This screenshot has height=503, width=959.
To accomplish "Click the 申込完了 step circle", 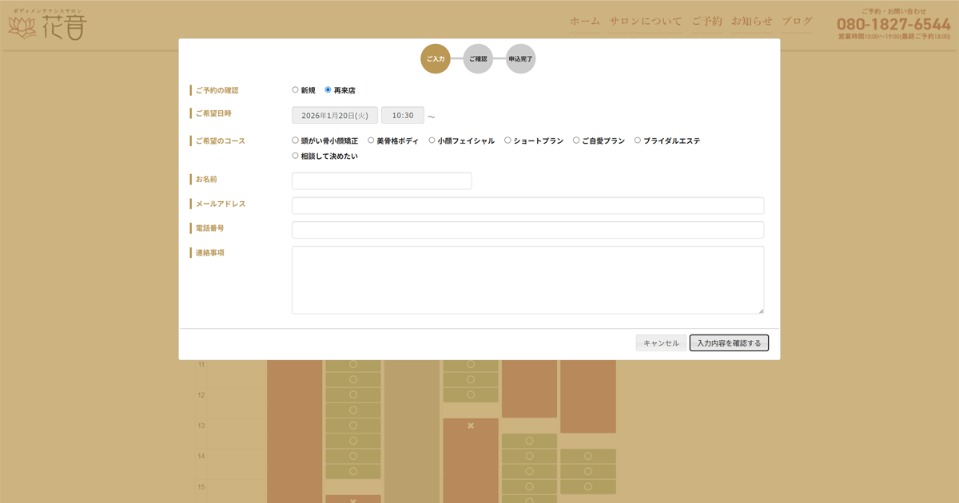I will click(520, 59).
